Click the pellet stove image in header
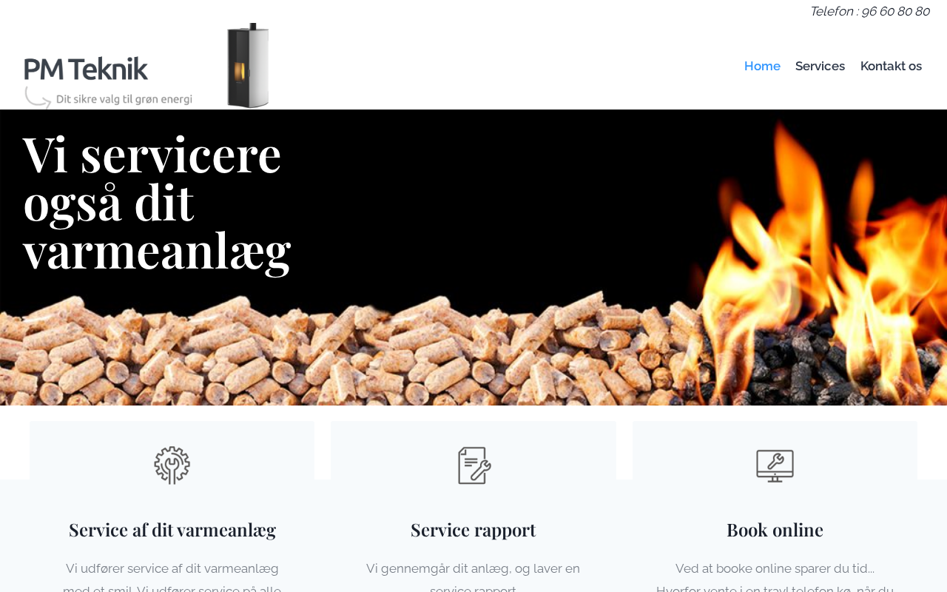Image resolution: width=947 pixels, height=592 pixels. point(248,65)
